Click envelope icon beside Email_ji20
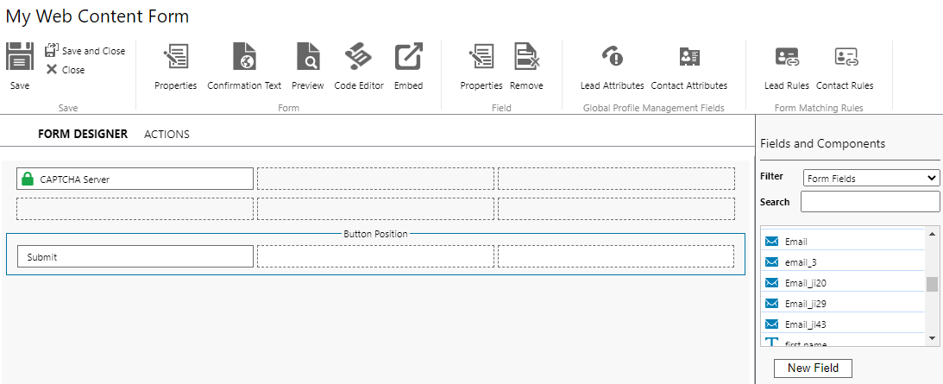943x384 pixels. click(x=771, y=283)
